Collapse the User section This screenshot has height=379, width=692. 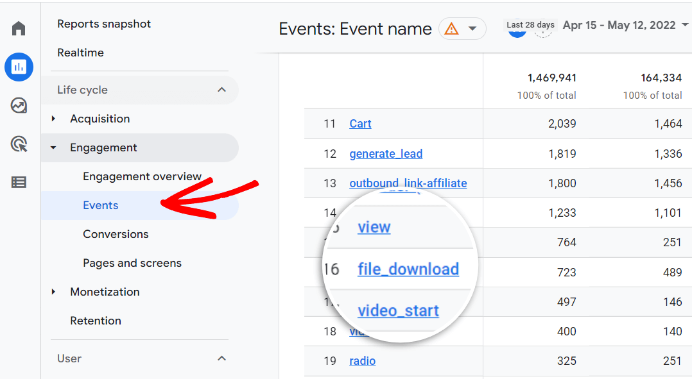tap(221, 358)
